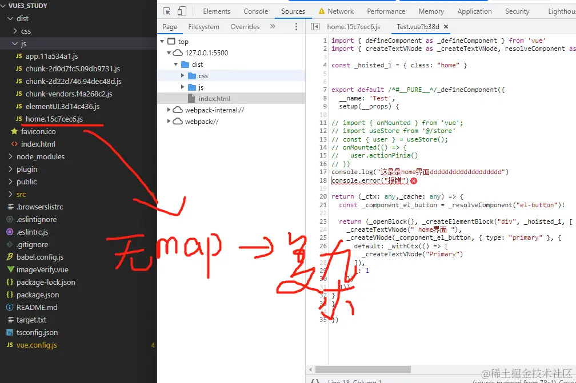
Task: Switch to the Console tab
Action: coord(255,11)
